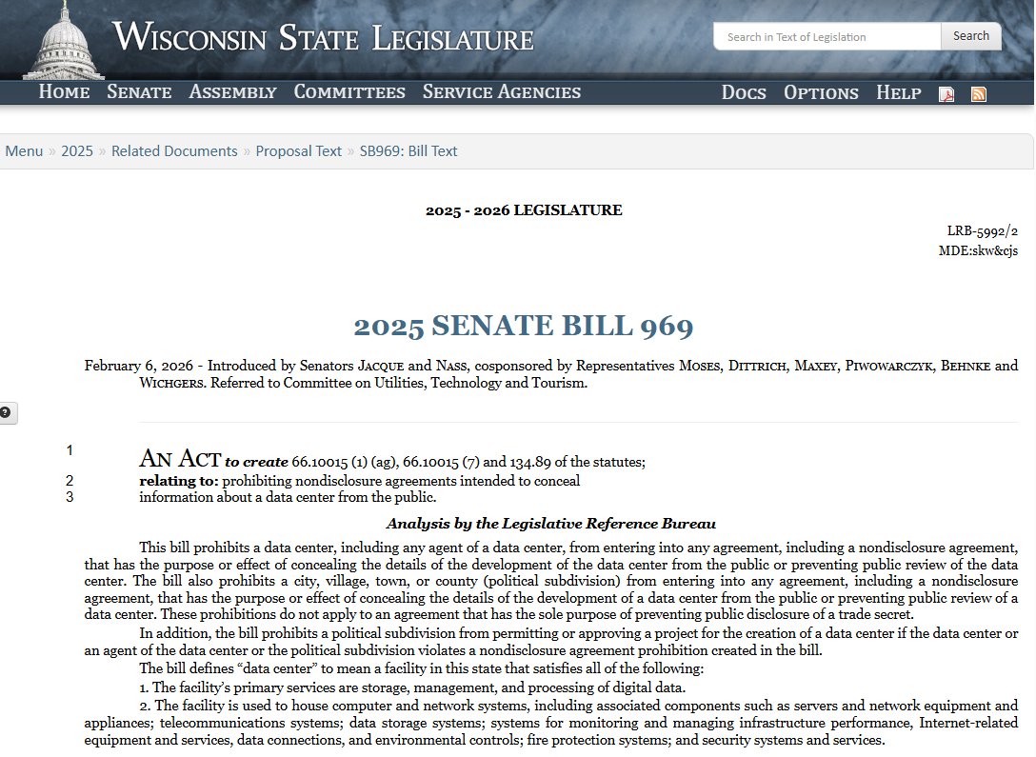Open the Committees menu
This screenshot has width=1036, height=757.
coord(349,91)
